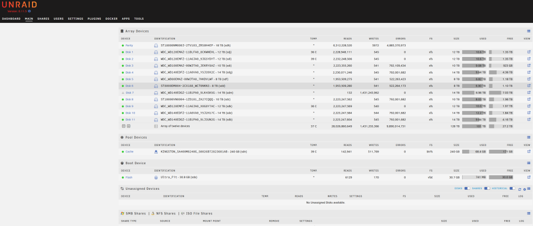Click the total array size 128 TB

[455, 126]
